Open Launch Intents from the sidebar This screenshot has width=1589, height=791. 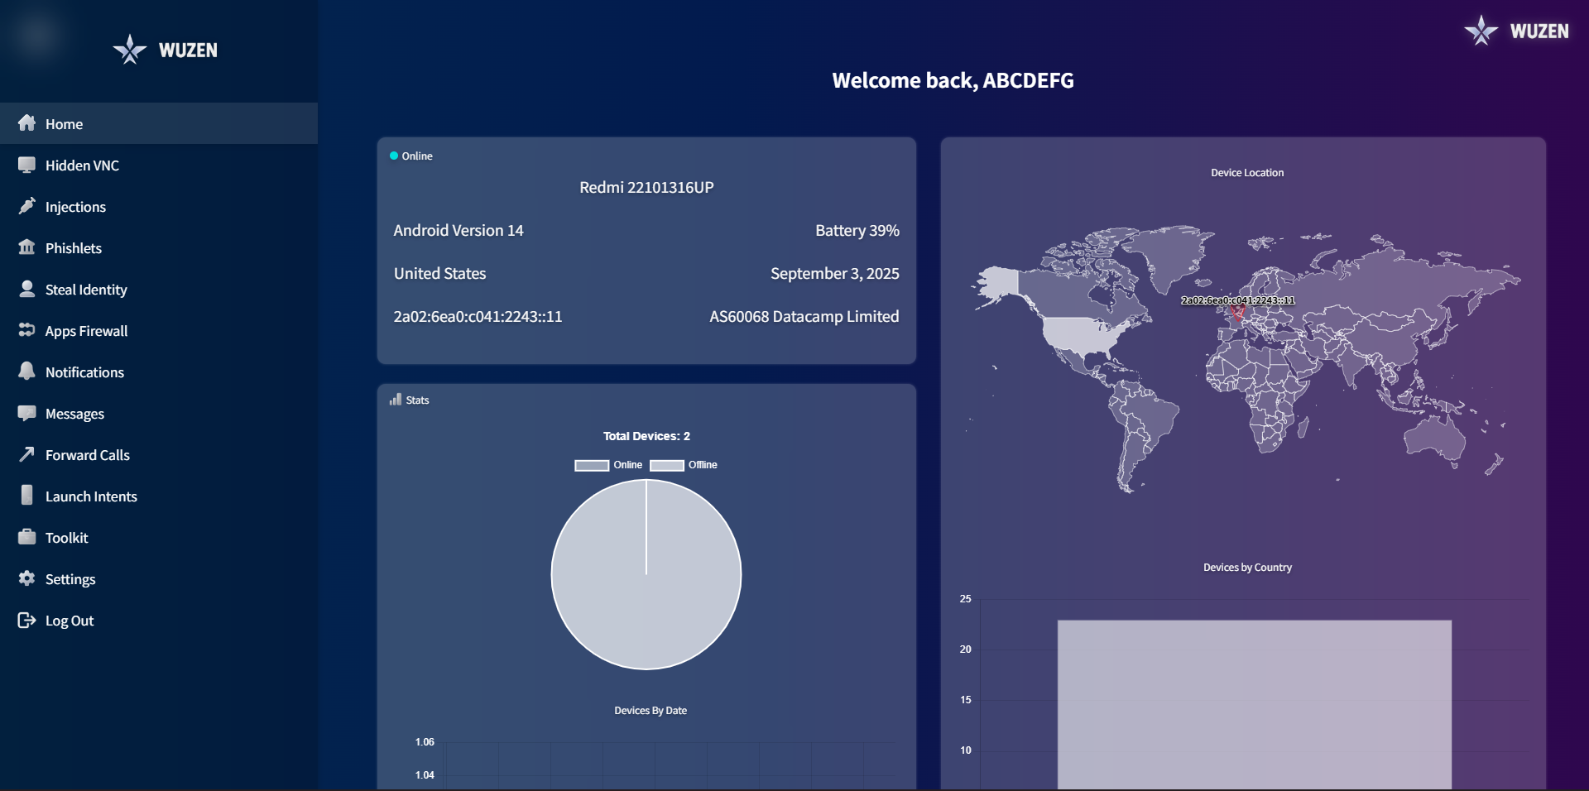coord(91,496)
